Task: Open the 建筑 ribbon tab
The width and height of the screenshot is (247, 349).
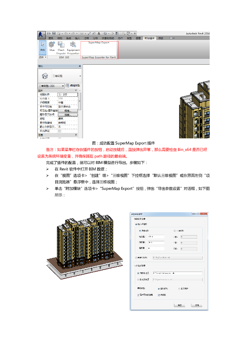Action: click(51, 38)
